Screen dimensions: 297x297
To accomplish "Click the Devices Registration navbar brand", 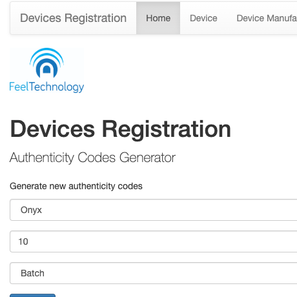I will pyautogui.click(x=73, y=18).
